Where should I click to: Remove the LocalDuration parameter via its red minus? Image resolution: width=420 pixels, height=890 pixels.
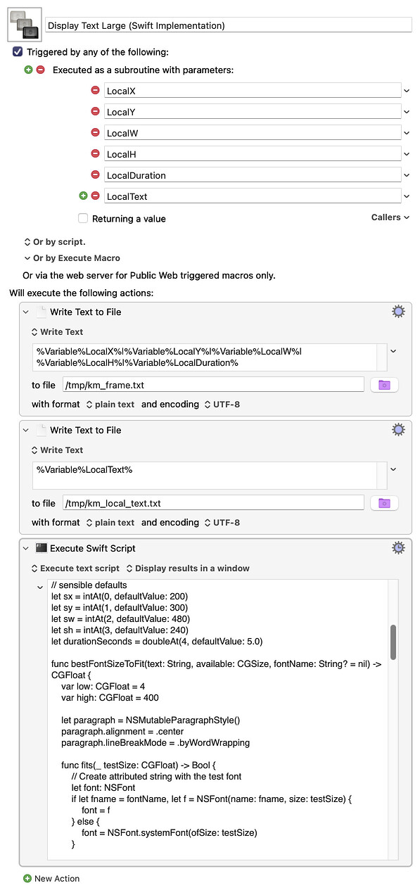[x=95, y=174]
